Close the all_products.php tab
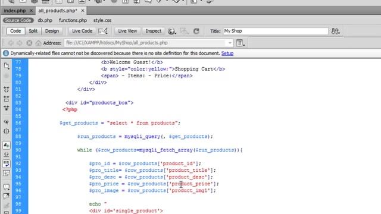Image resolution: width=381 pixels, height=214 pixels. click(83, 11)
